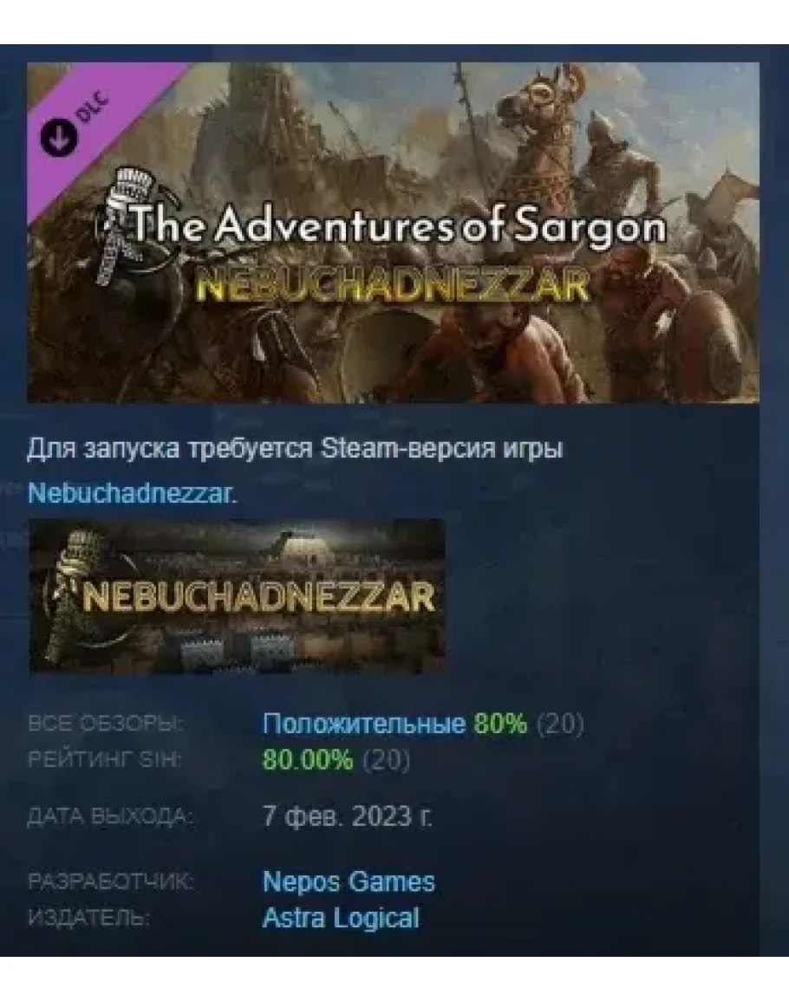Open the Nebuchadnezzar base game link
Image resolution: width=789 pixels, height=1001 pixels.
133,493
